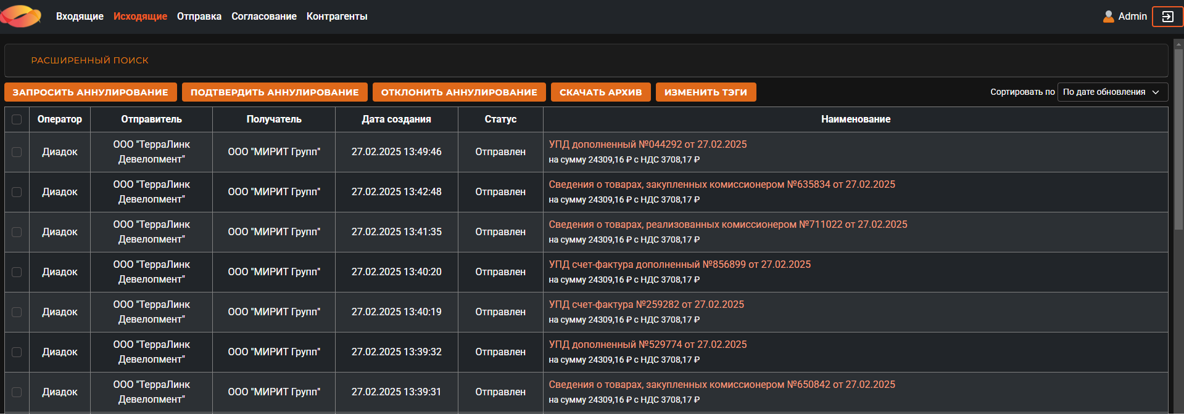Screen dimensions: 1184x415
Task: Click the Сортировать по label
Action: tap(1022, 92)
